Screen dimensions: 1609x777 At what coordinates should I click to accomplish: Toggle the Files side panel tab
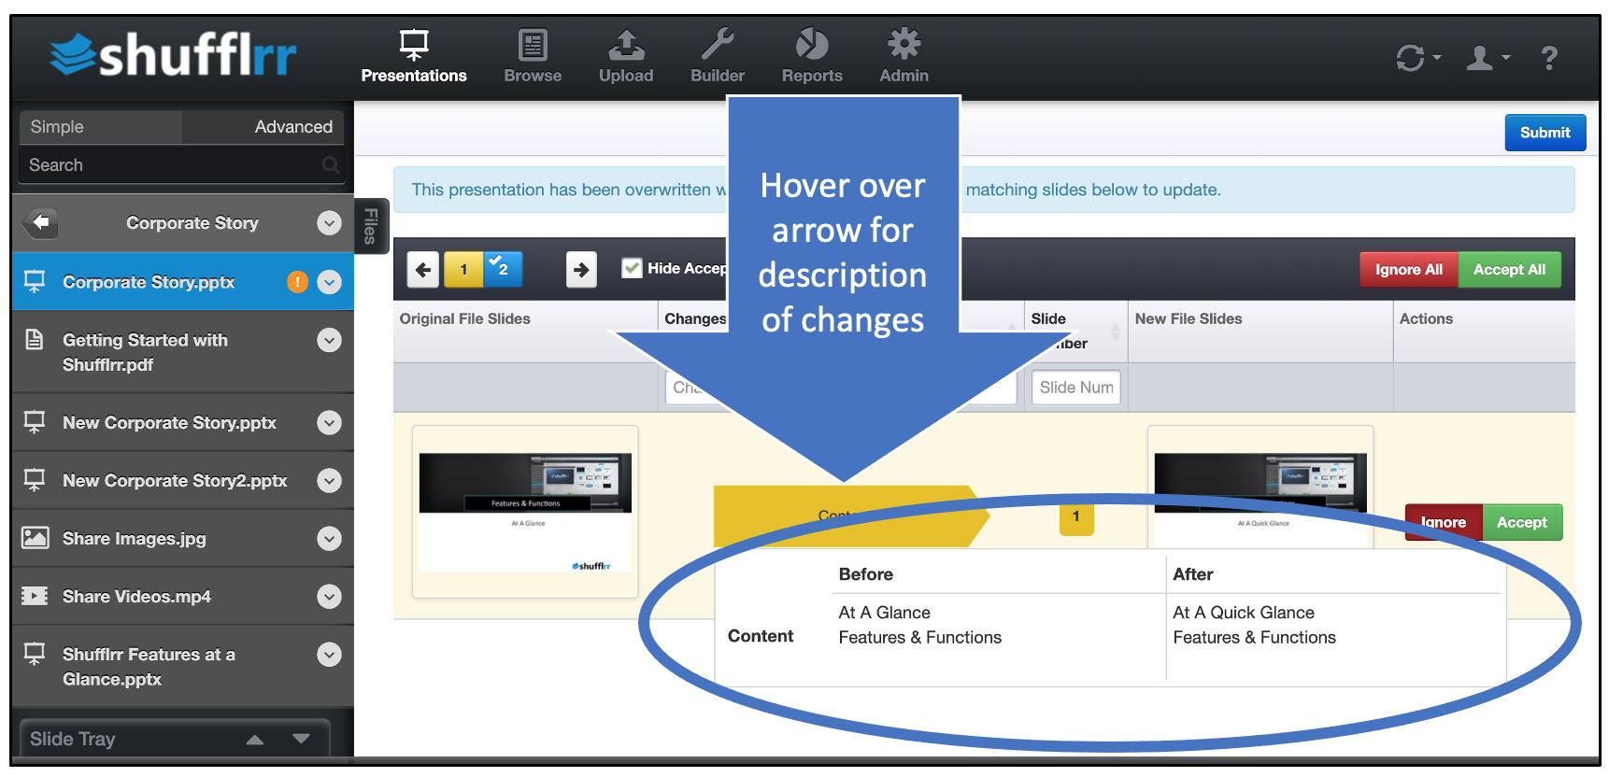click(370, 226)
